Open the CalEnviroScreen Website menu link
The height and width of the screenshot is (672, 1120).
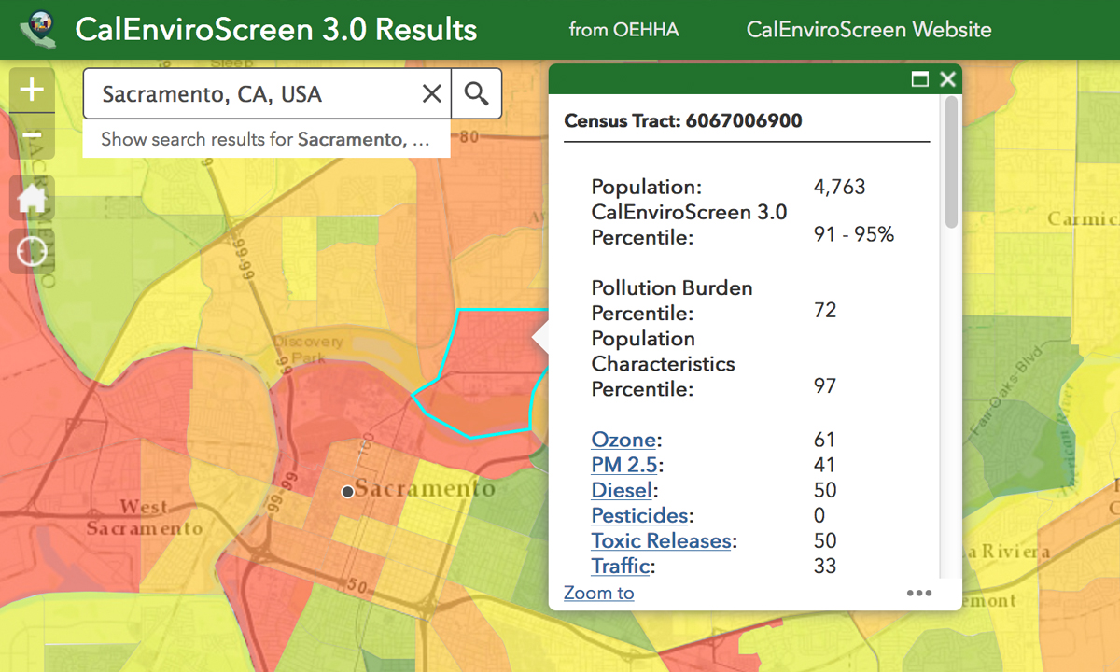click(868, 30)
